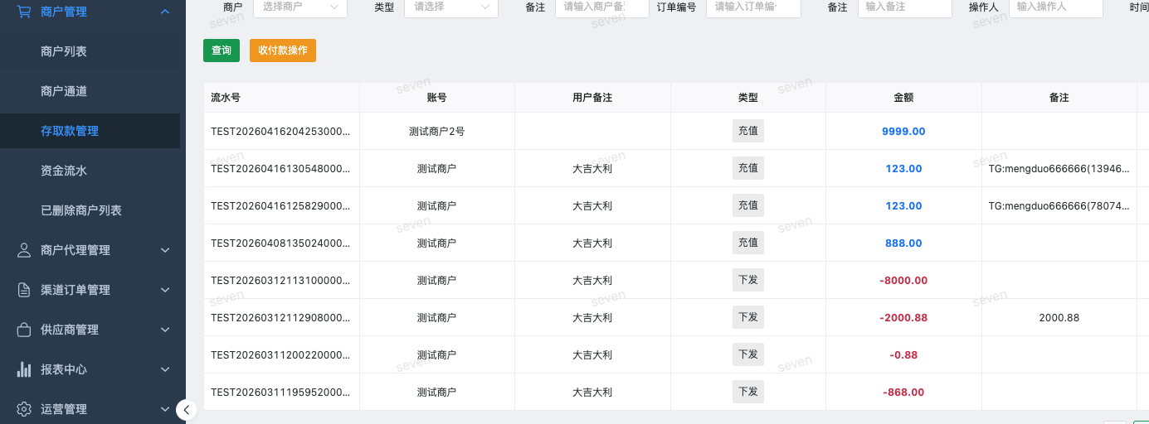The width and height of the screenshot is (1149, 424).
Task: Click serial number TEST20260312112908000…
Action: (280, 318)
